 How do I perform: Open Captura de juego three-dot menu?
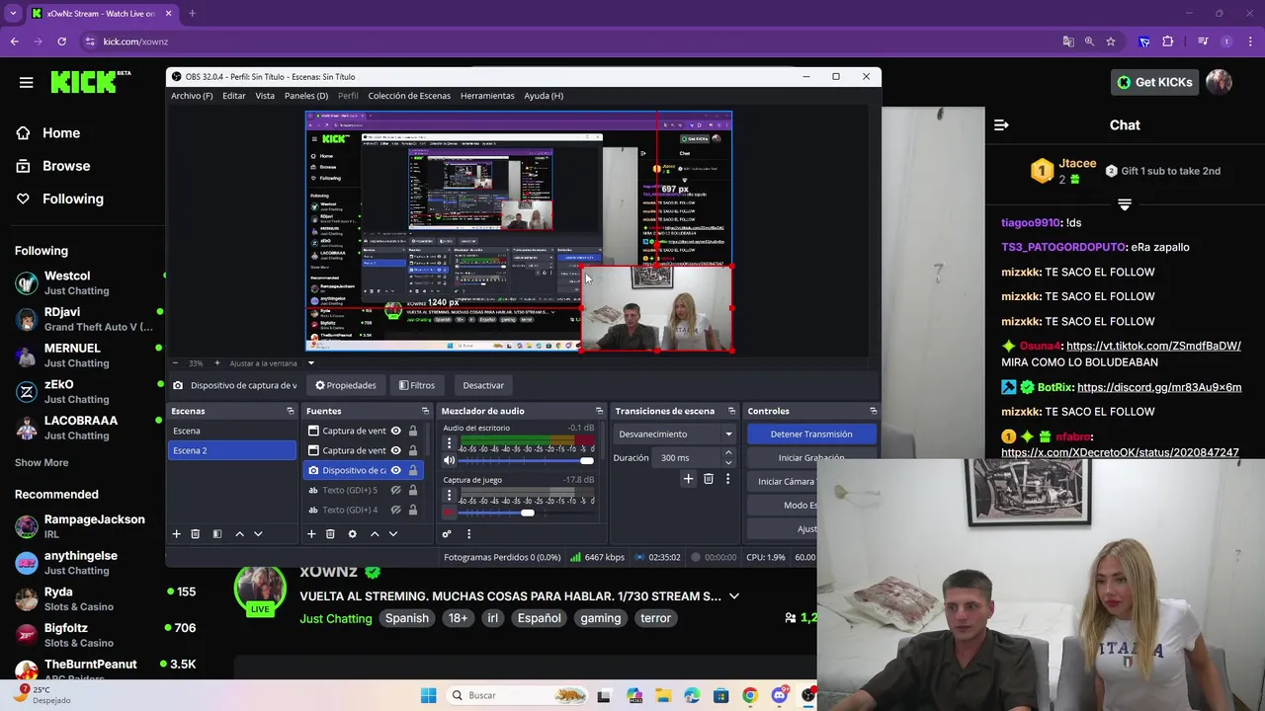[449, 495]
